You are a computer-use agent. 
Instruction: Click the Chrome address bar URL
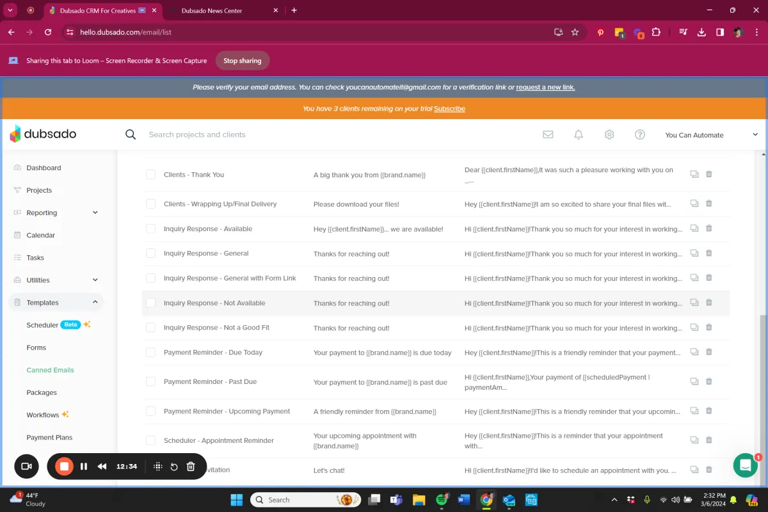(125, 32)
